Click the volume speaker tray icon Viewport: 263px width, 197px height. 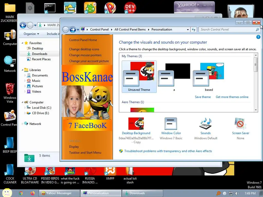[237, 193]
